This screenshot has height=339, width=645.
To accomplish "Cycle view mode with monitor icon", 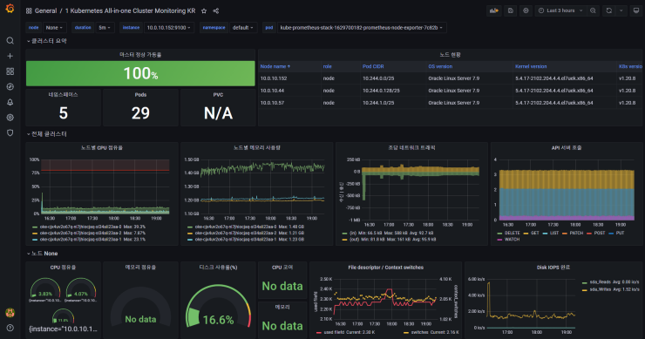I will point(636,10).
